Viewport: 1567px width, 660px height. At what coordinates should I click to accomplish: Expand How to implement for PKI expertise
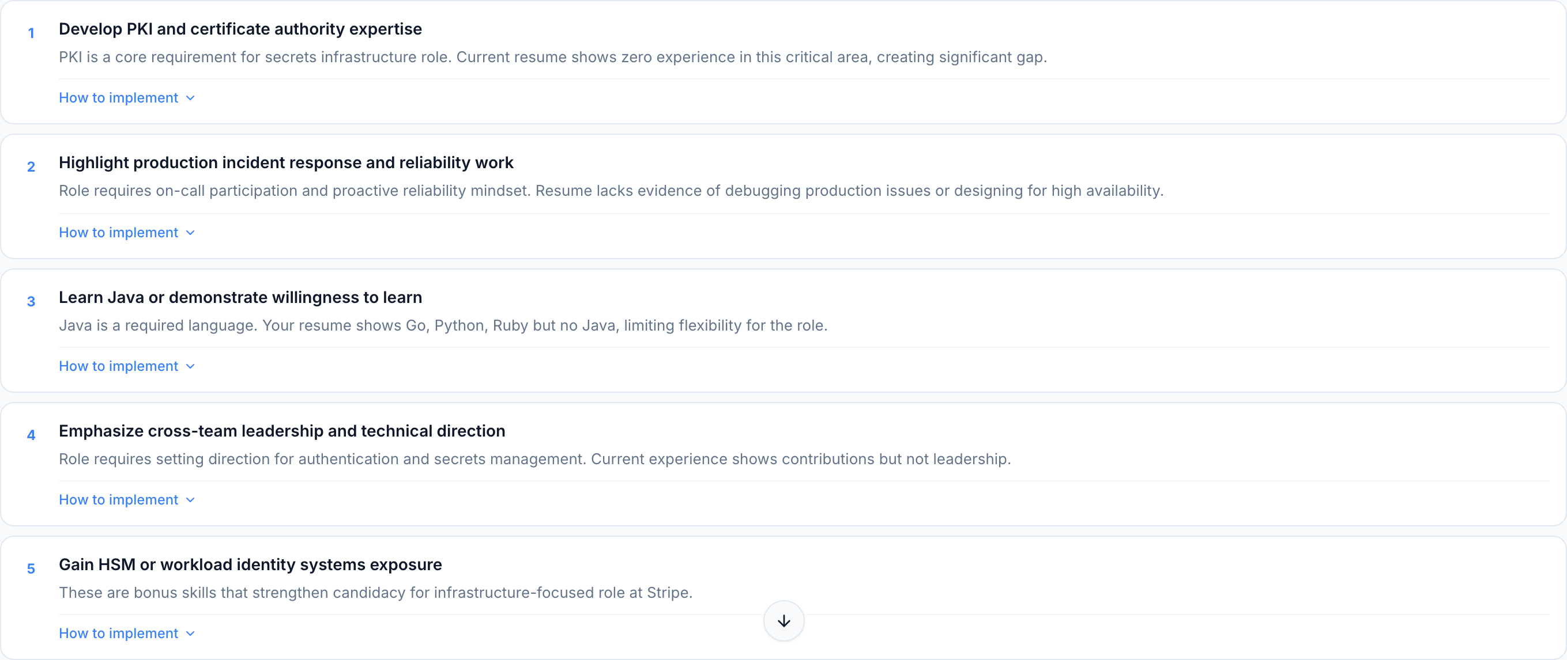(x=119, y=98)
